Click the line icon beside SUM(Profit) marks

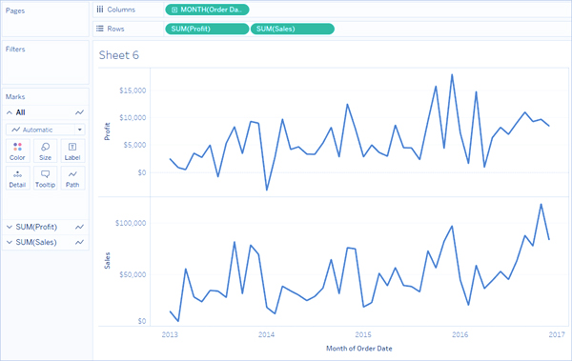click(x=79, y=227)
